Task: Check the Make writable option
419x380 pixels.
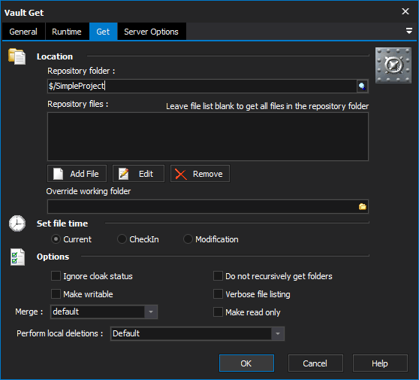Action: (56, 293)
